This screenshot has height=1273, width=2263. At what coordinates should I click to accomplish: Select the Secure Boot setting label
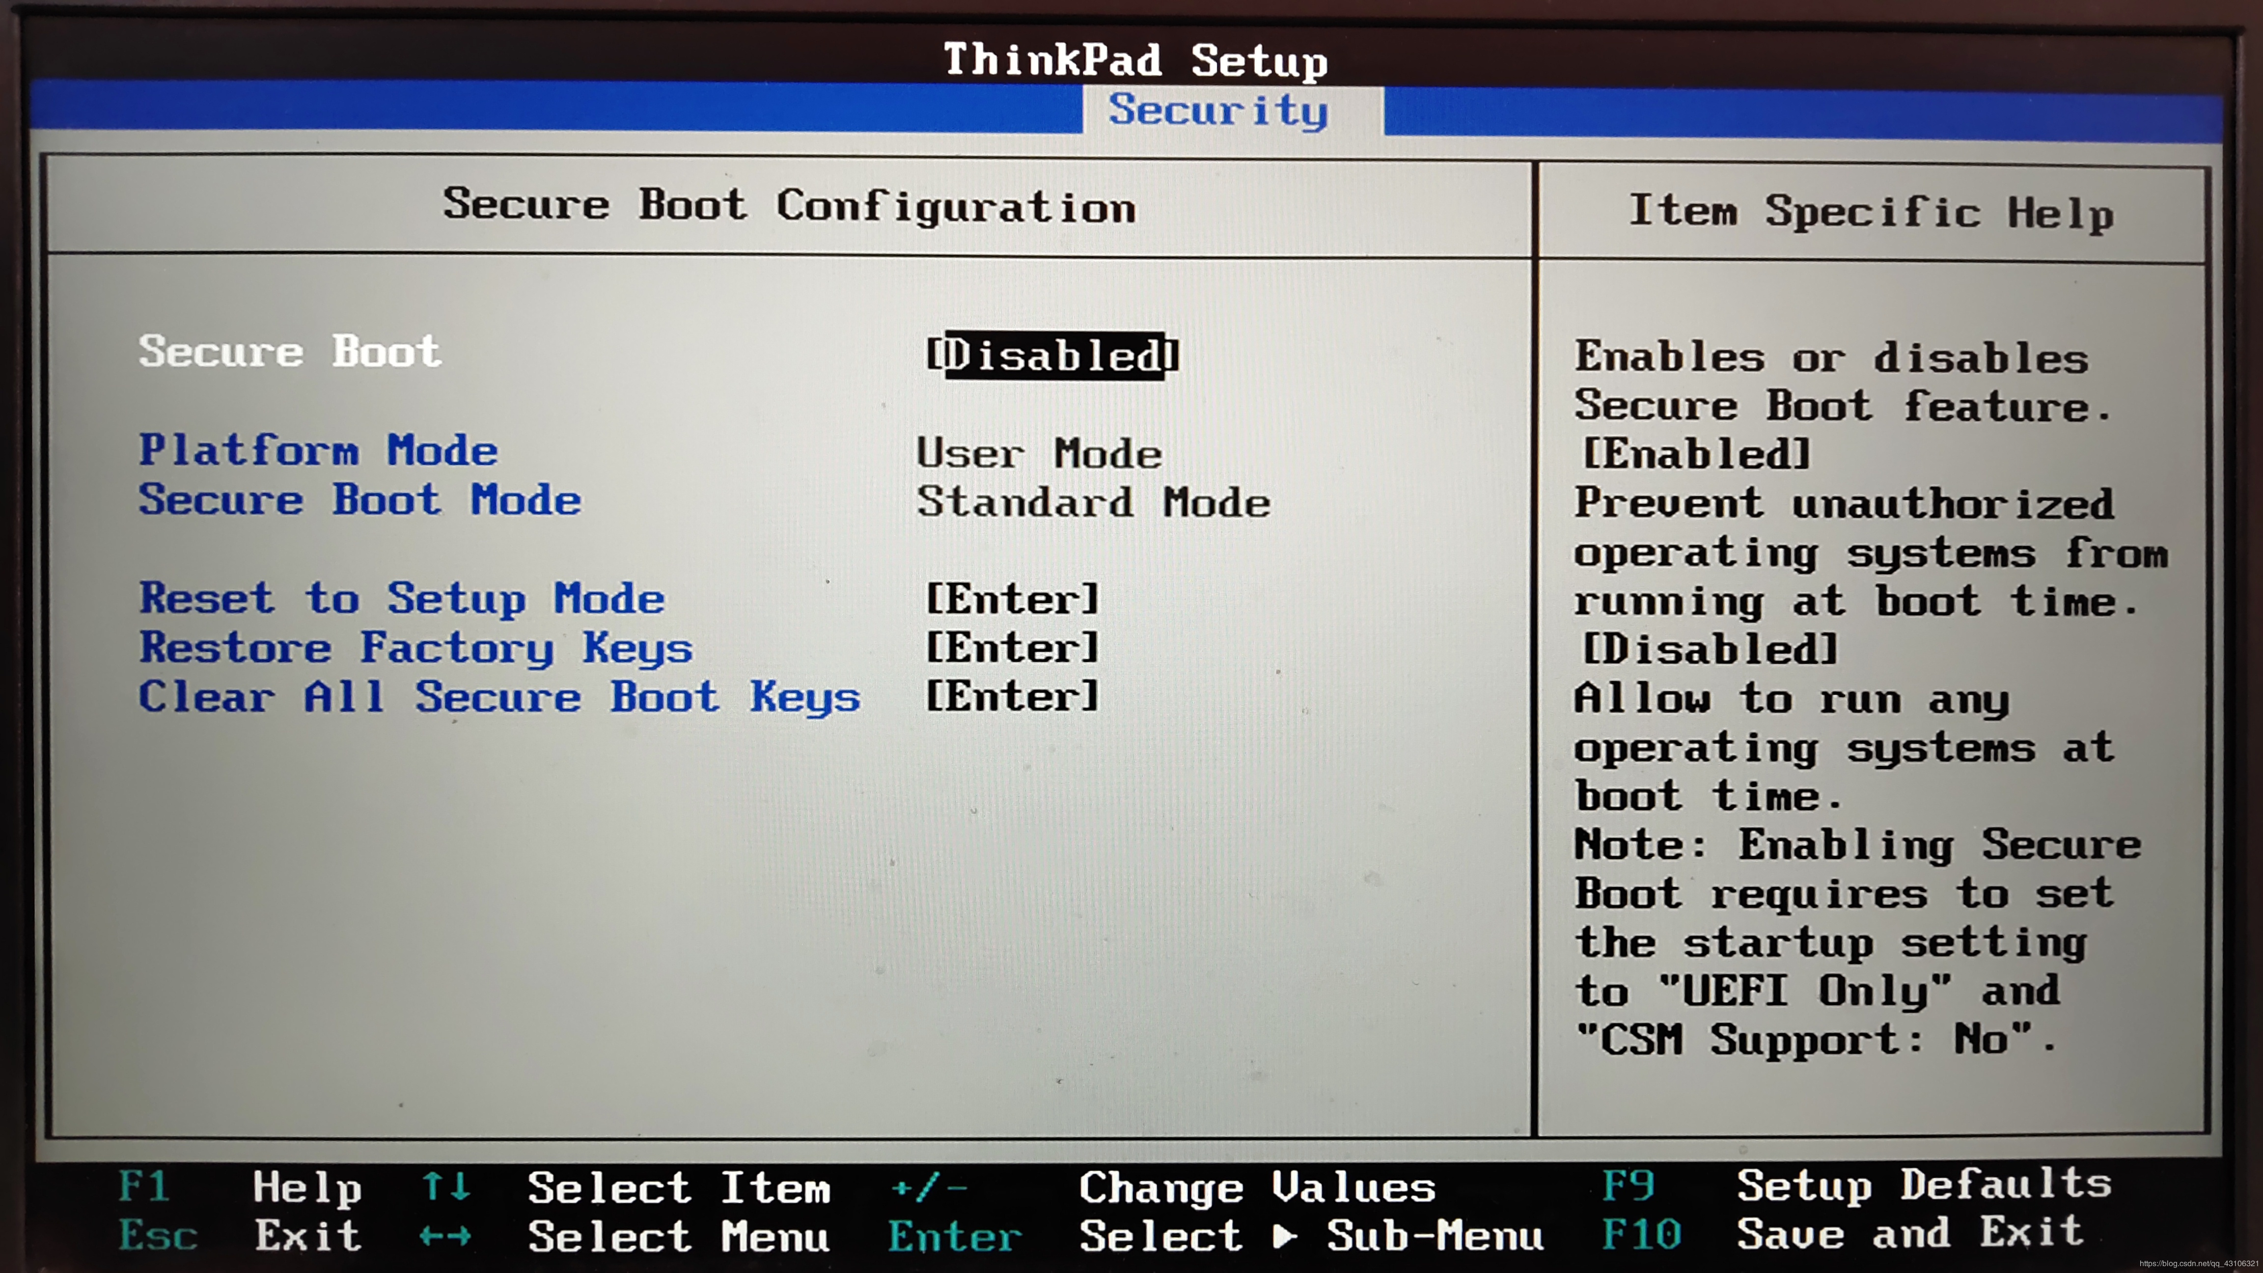click(x=290, y=352)
